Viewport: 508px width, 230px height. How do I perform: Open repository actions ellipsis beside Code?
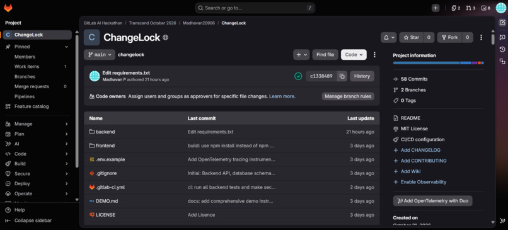coord(374,55)
